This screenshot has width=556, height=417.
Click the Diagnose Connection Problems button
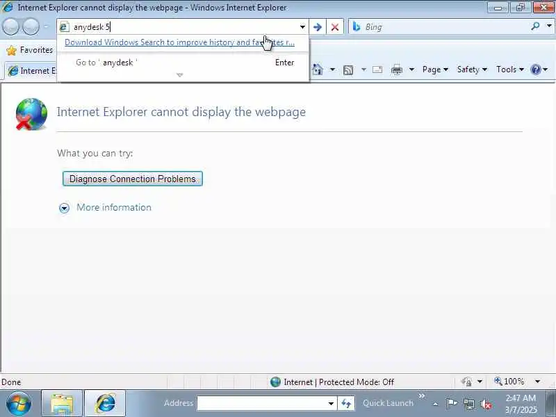[x=133, y=179]
